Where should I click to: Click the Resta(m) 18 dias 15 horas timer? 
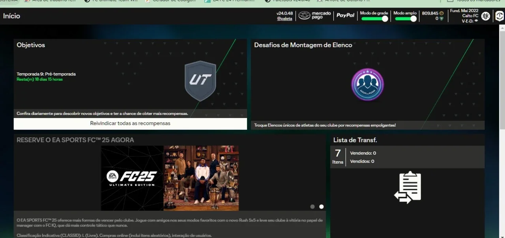pos(39,79)
